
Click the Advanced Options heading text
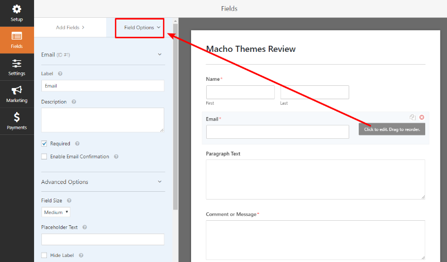coord(65,182)
